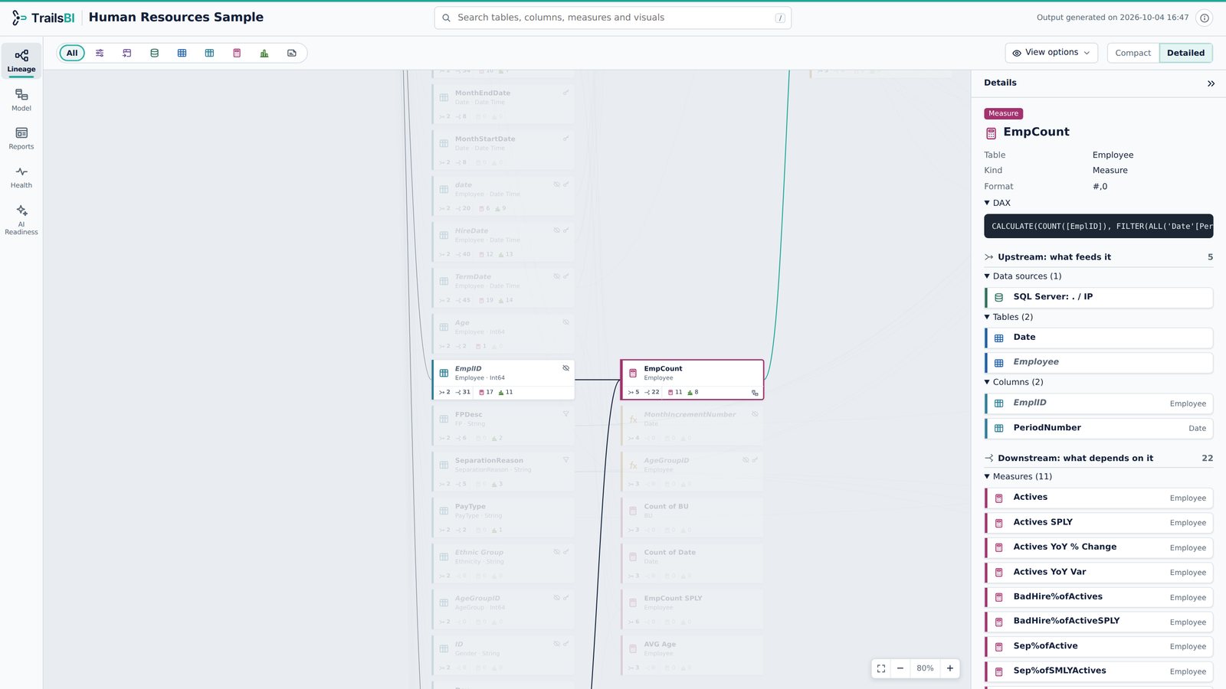The width and height of the screenshot is (1226, 689).
Task: Filter lineage by data sources database icon
Action: [154, 53]
